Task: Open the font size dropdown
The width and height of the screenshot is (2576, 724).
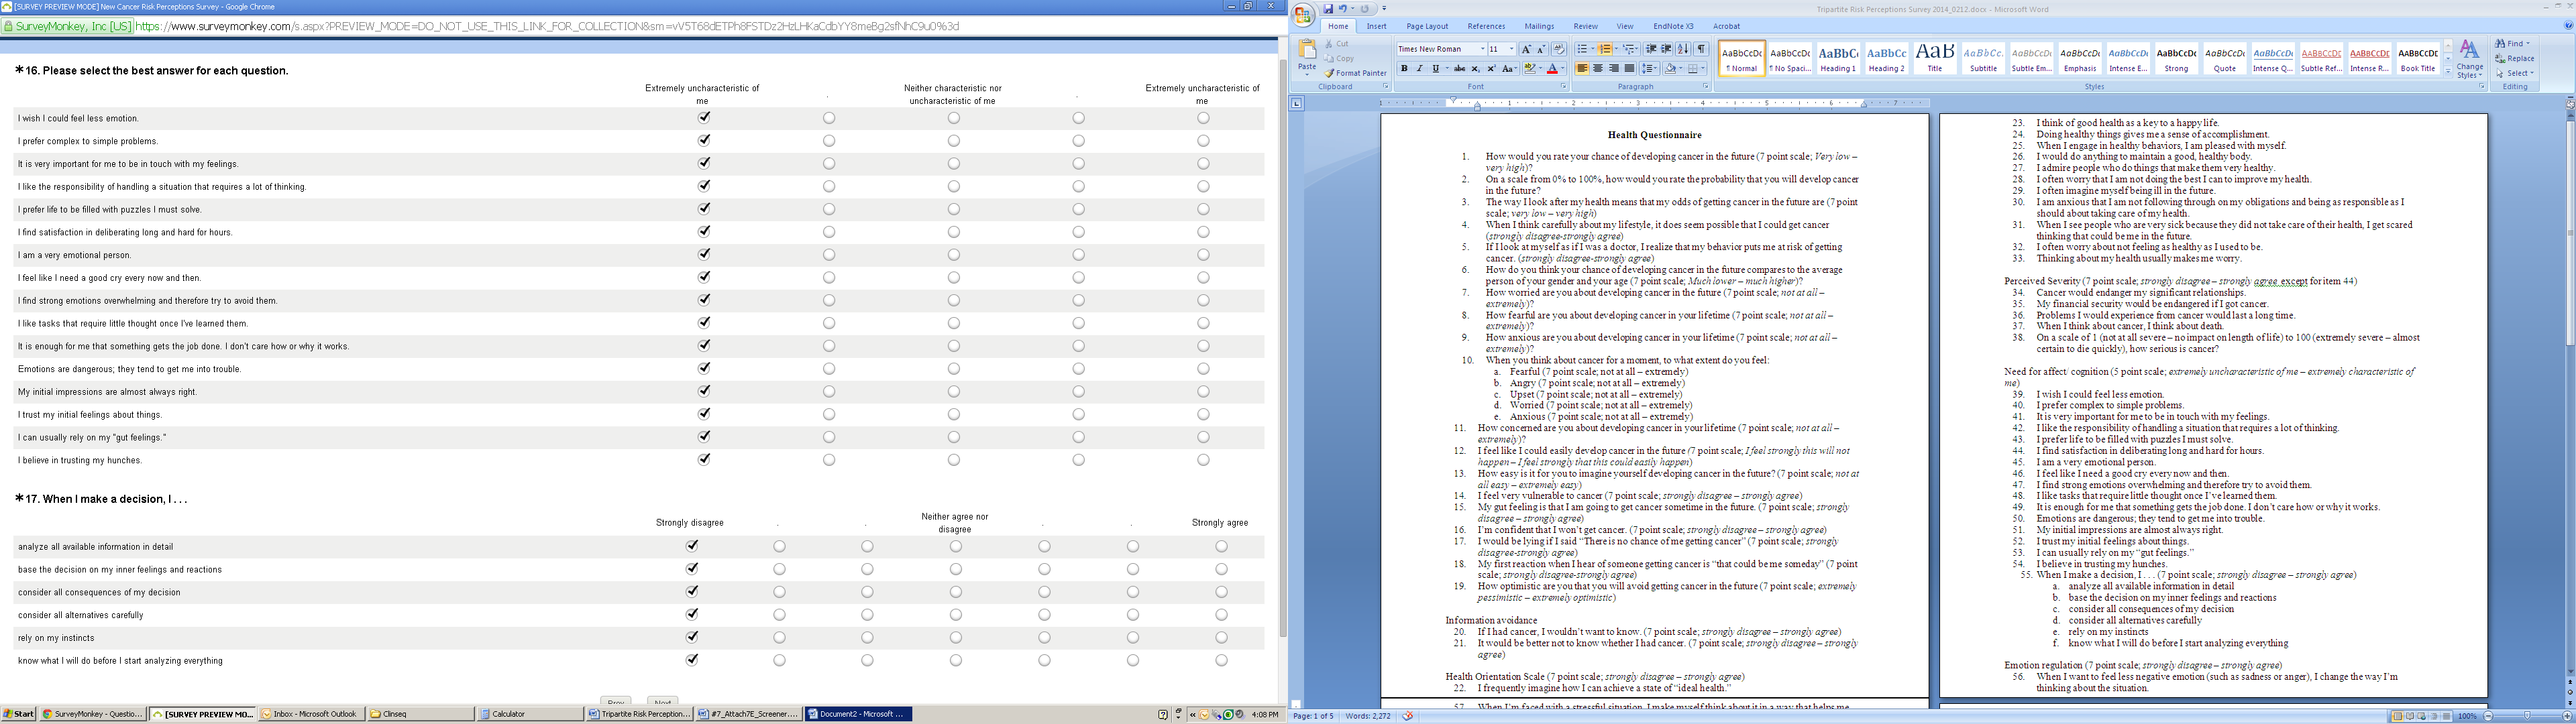Action: pos(1511,49)
